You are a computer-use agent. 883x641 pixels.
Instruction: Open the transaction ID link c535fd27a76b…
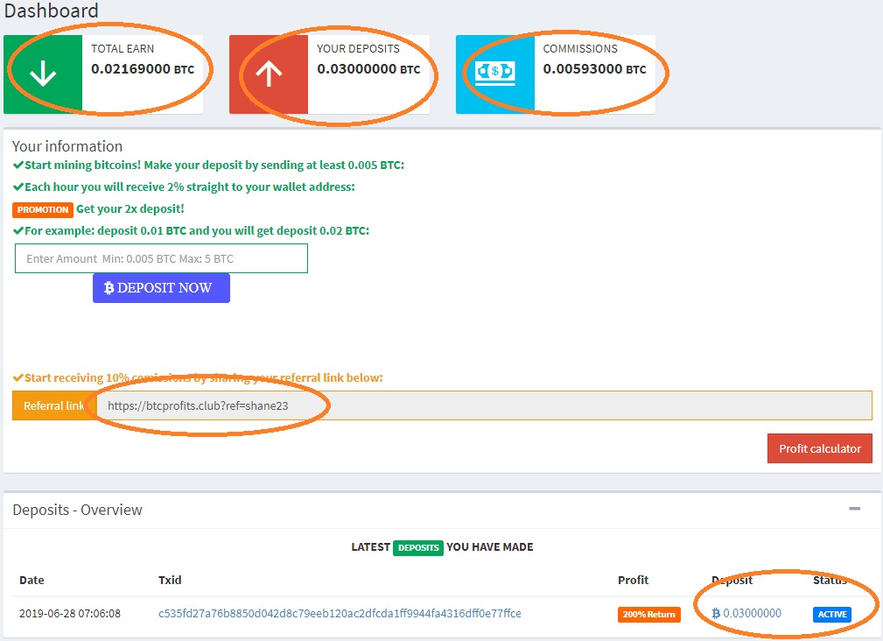coord(340,613)
